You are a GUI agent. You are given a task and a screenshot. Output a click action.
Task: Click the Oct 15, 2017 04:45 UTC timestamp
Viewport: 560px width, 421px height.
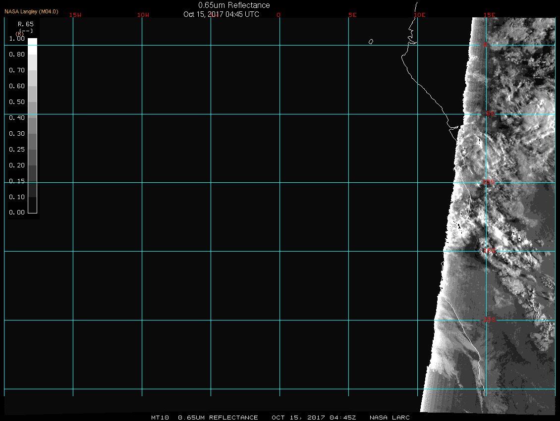click(x=221, y=14)
